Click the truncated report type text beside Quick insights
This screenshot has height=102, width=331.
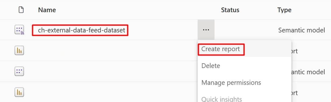pyautogui.click(x=295, y=93)
